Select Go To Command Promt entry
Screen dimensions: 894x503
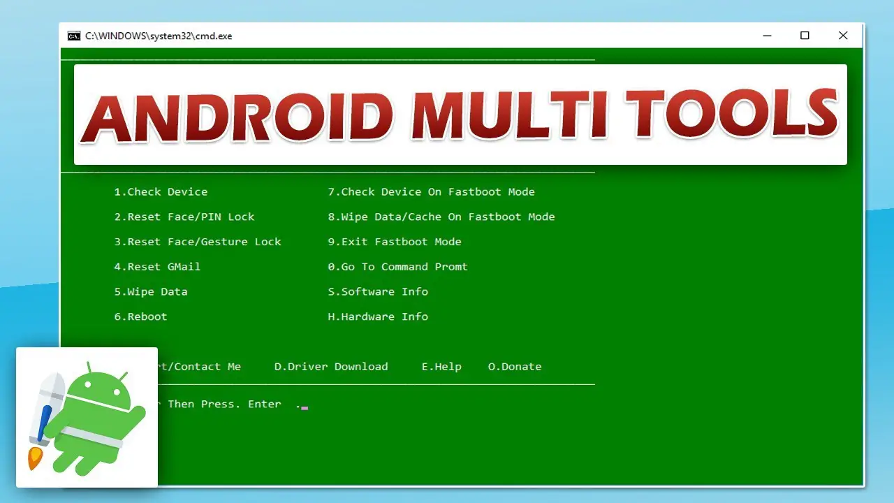397,267
